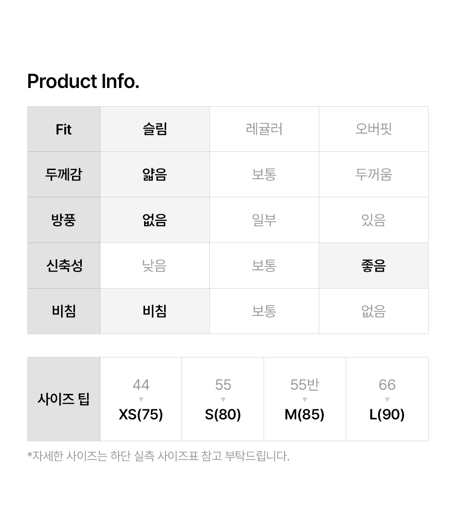Click the XS(75) size label
456x506 pixels.
point(141,414)
